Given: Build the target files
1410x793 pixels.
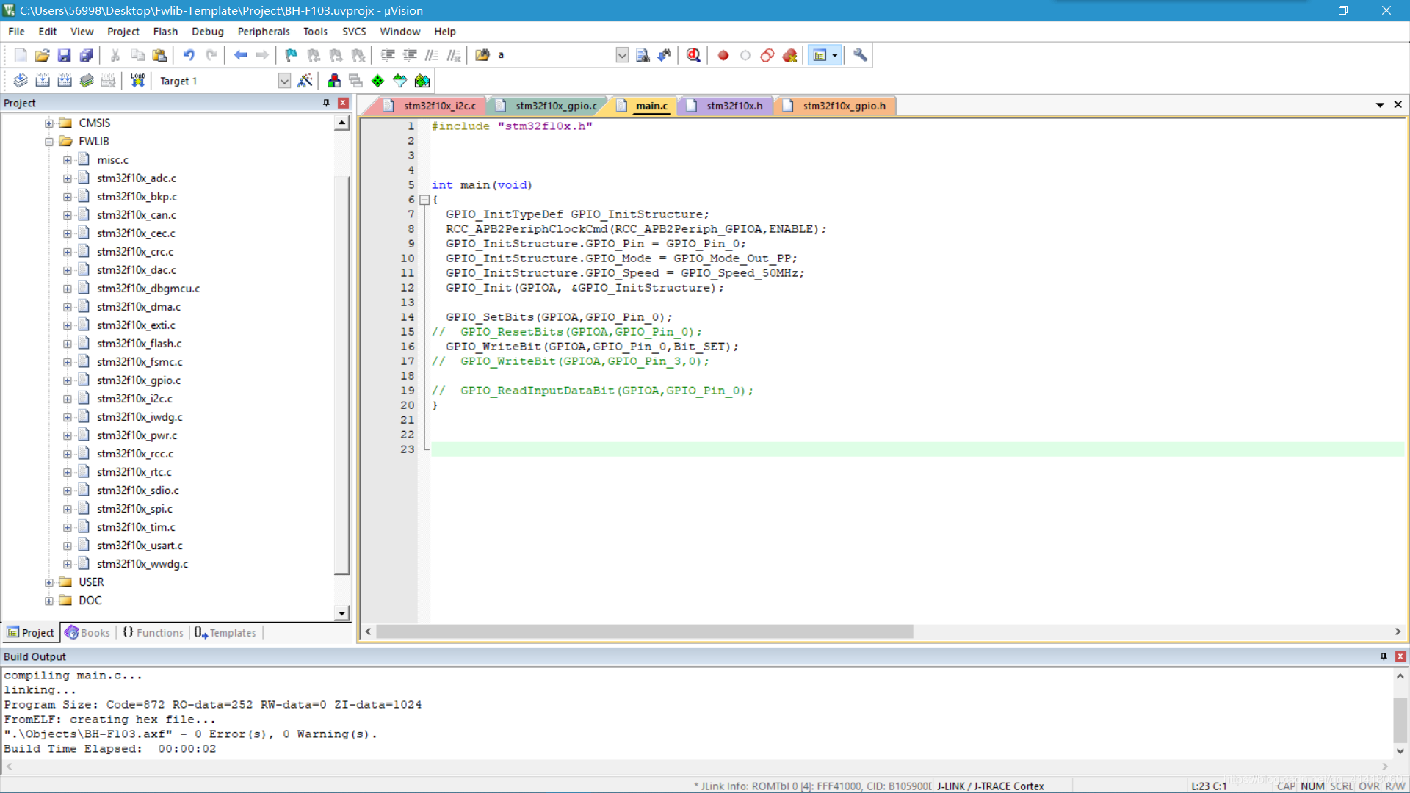Looking at the screenshot, I should click(x=43, y=81).
